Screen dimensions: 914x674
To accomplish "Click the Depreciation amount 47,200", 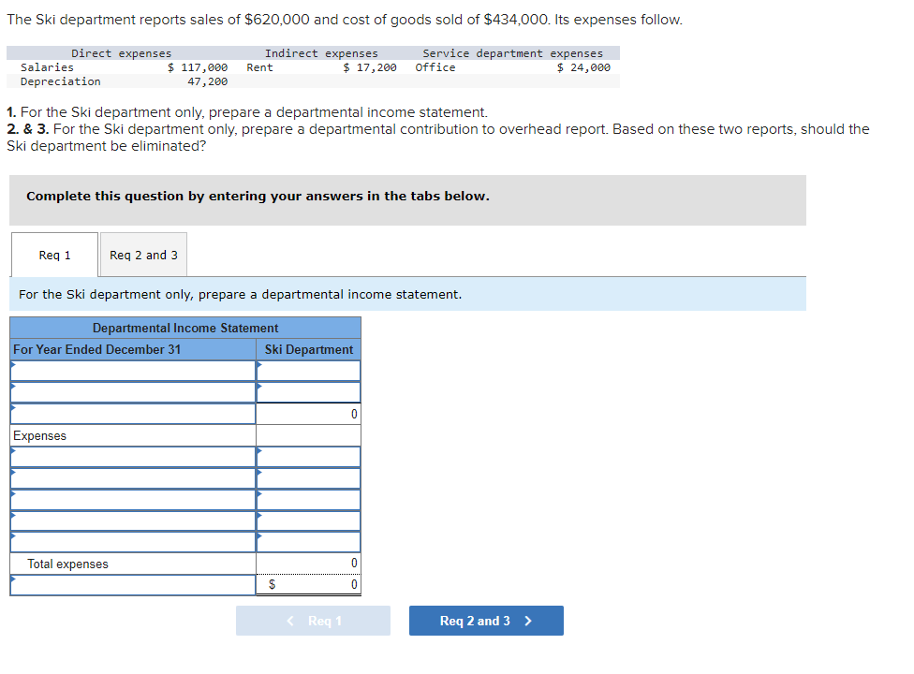I will (x=208, y=81).
